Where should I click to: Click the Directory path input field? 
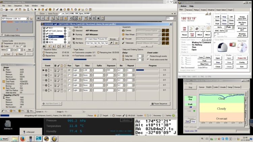pyautogui.click(x=96, y=39)
